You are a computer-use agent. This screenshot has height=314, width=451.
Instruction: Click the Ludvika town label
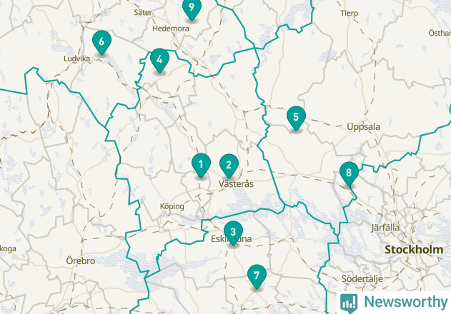(x=76, y=59)
